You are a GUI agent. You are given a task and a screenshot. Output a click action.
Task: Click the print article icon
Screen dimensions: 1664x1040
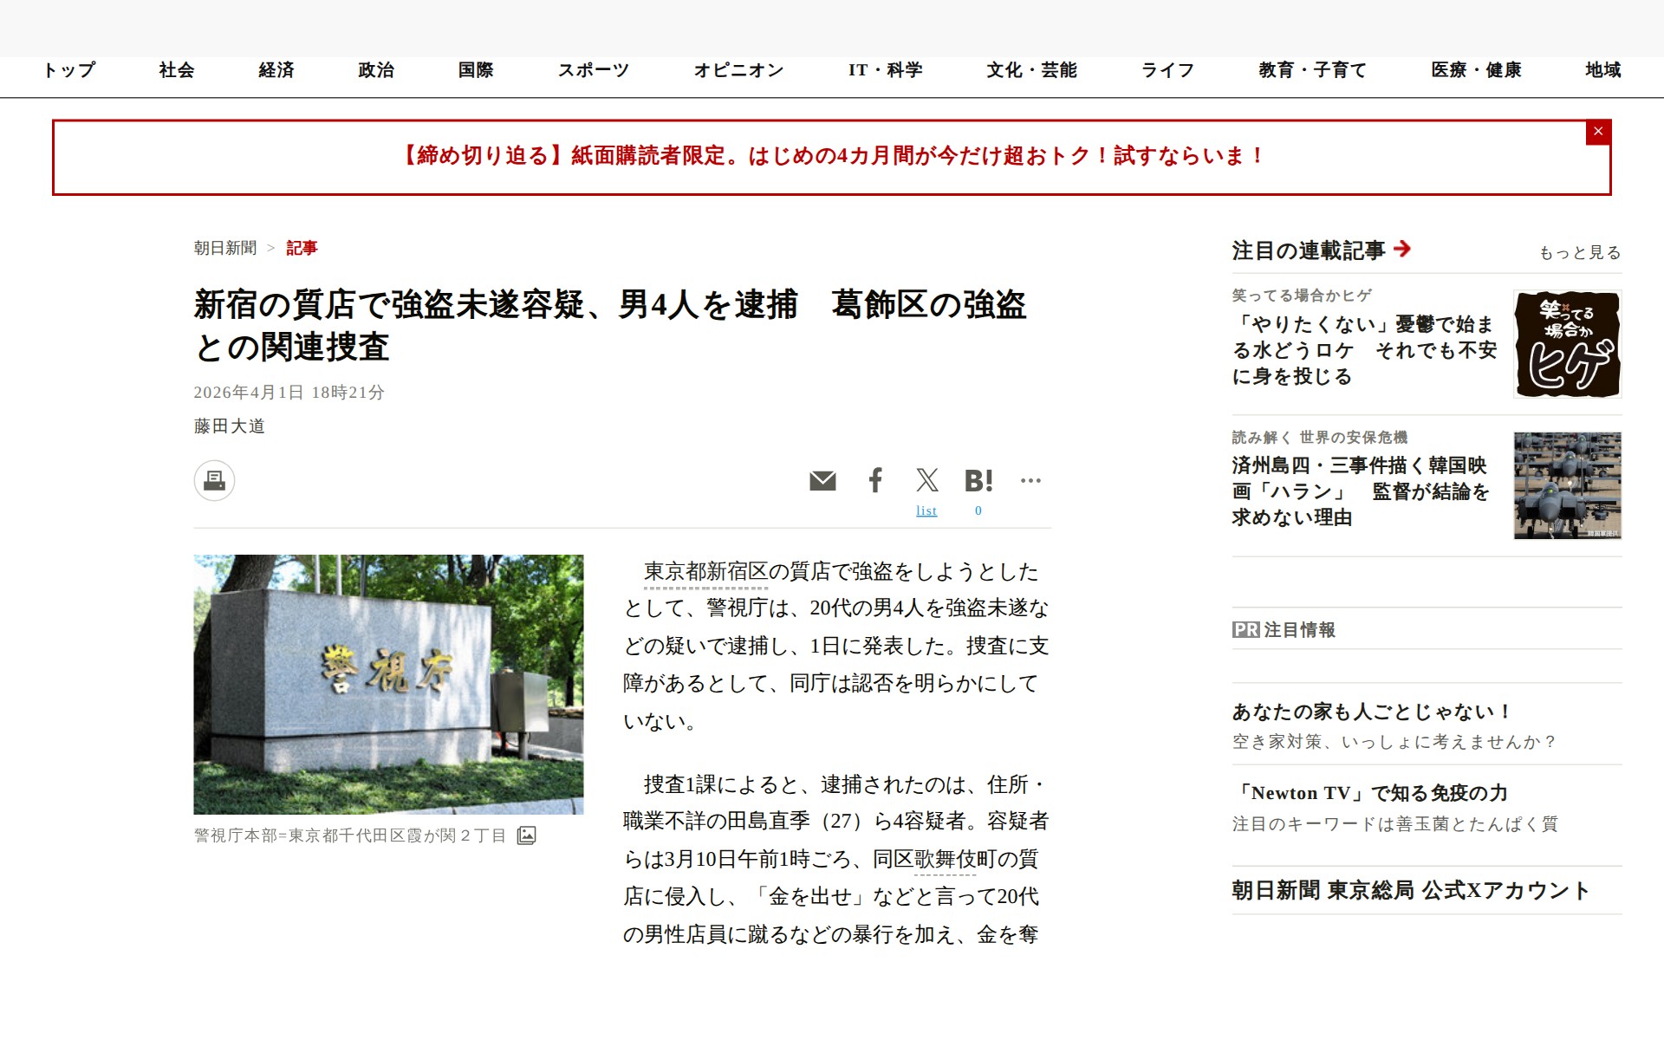(x=214, y=480)
